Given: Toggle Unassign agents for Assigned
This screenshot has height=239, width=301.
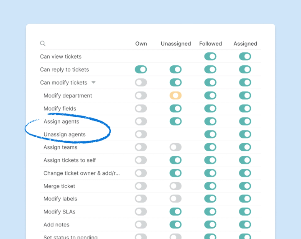Looking at the screenshot, I should pyautogui.click(x=245, y=134).
